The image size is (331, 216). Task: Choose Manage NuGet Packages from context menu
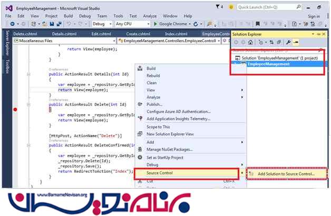tap(170, 150)
